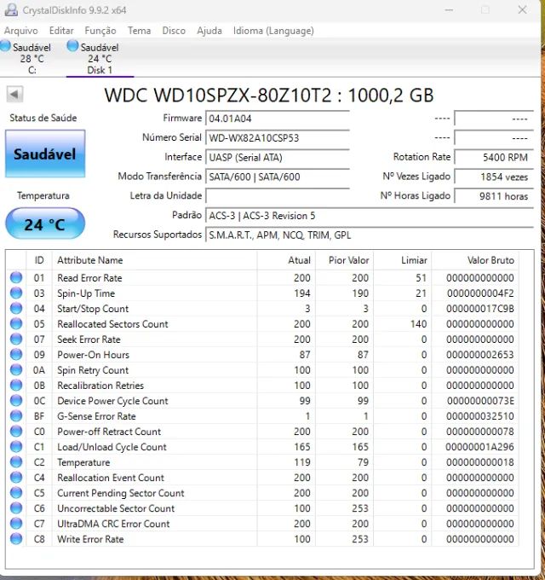Click the 24 °C temperature button
The height and width of the screenshot is (580, 545).
45,224
